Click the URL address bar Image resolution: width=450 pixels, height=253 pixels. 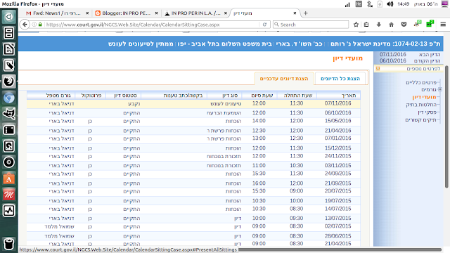[x=152, y=25]
